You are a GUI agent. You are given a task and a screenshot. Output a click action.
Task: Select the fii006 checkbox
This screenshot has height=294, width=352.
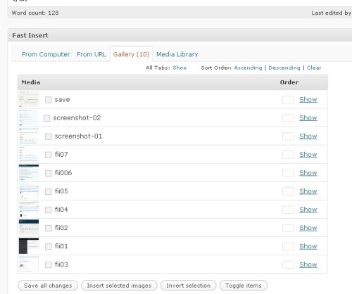coord(49,173)
